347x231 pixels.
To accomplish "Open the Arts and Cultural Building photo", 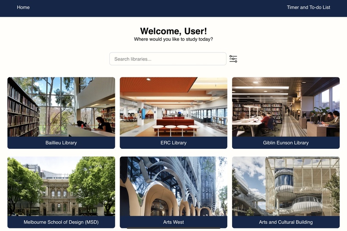I will [286, 186].
